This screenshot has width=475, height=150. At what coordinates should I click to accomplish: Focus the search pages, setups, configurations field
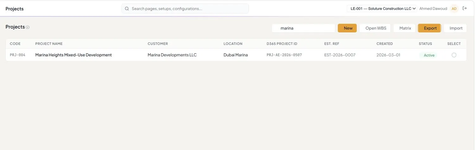185,9
